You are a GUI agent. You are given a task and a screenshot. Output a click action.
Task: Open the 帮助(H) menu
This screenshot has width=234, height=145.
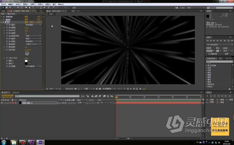click(x=61, y=4)
